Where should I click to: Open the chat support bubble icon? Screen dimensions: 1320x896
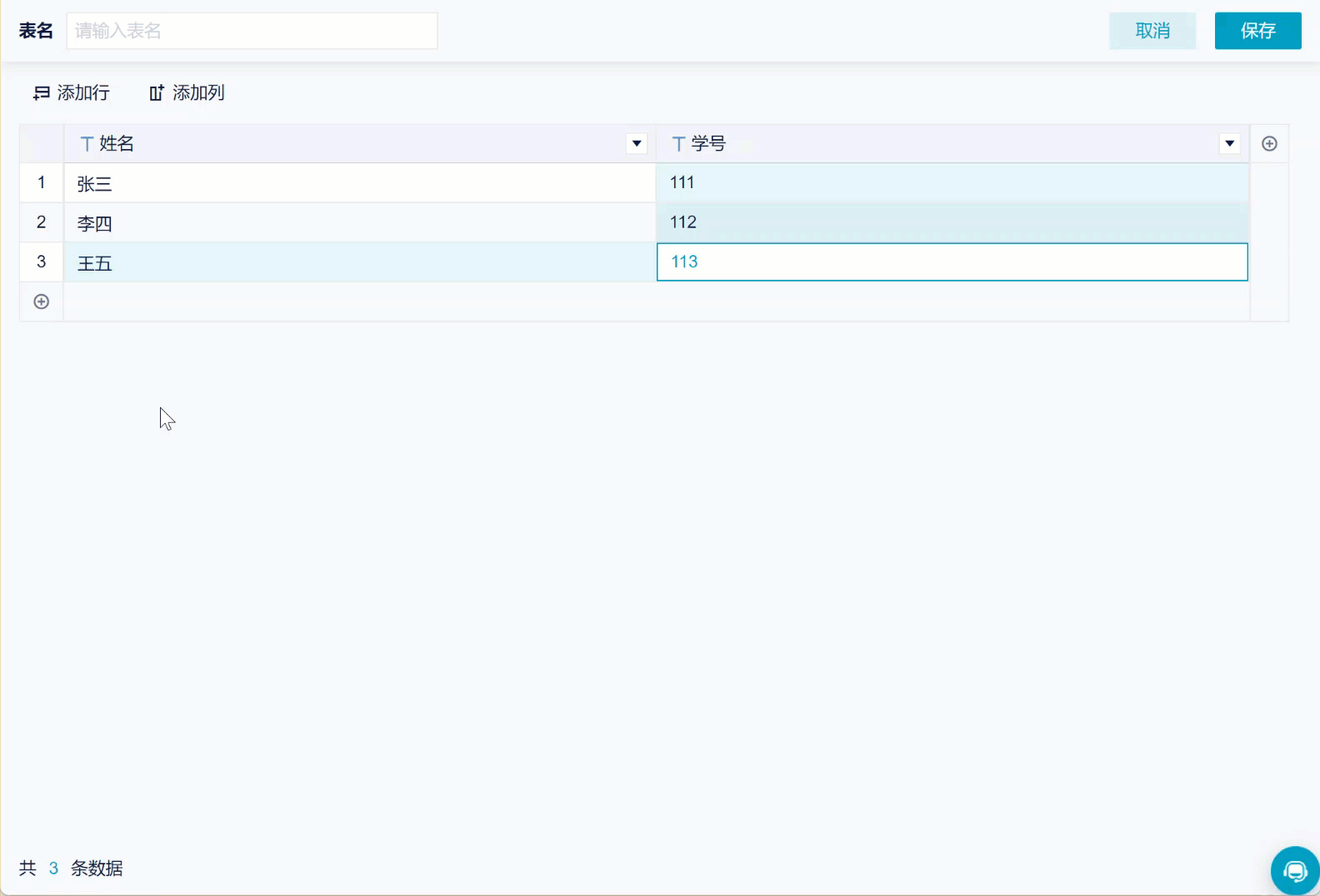point(1295,871)
